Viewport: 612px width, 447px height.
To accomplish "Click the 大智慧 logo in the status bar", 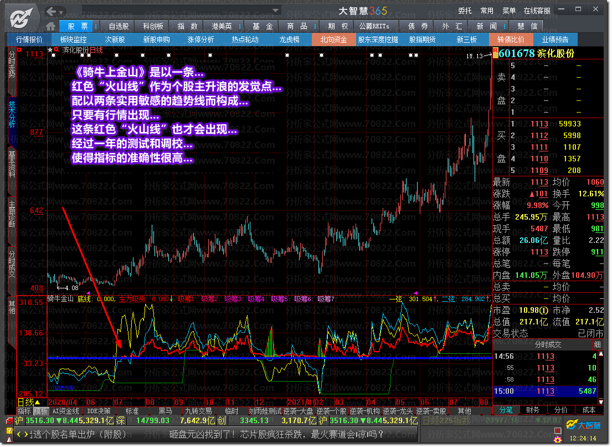I will 584,424.
